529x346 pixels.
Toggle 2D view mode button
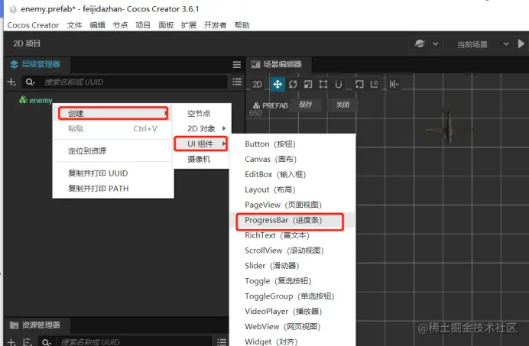click(x=257, y=84)
